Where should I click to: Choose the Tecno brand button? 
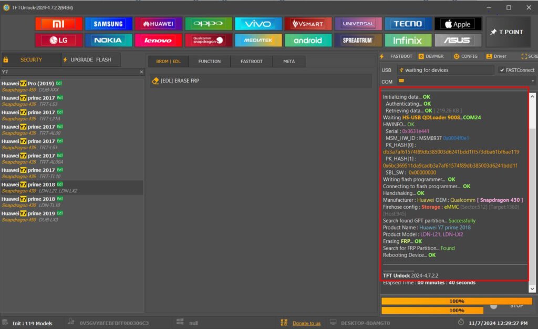click(408, 24)
